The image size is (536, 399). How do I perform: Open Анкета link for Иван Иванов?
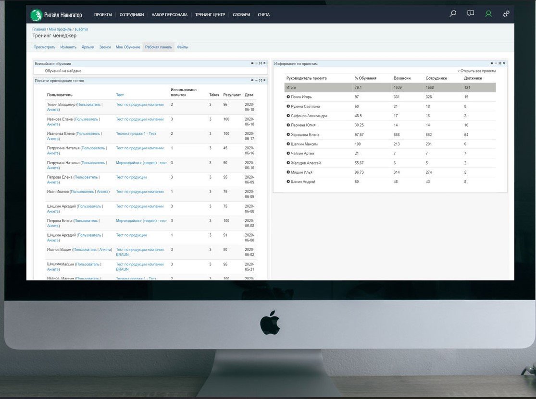click(x=102, y=192)
